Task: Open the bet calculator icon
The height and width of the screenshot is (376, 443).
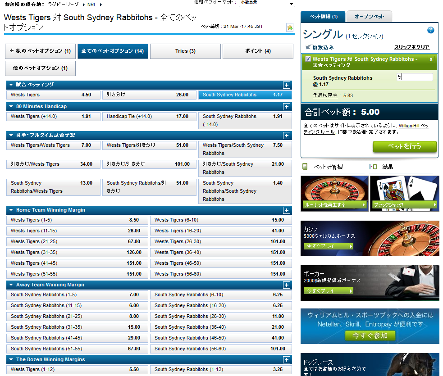Action: coord(305,167)
